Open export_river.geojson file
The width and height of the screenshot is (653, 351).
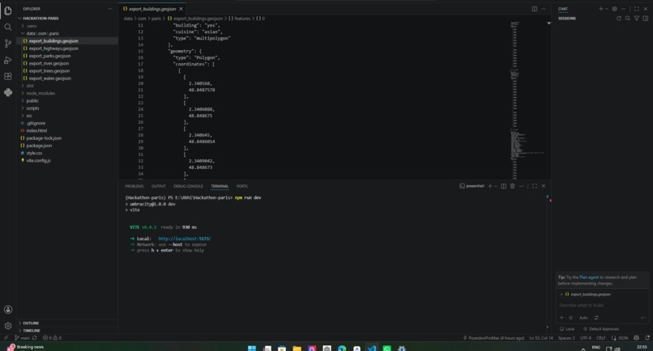49,63
